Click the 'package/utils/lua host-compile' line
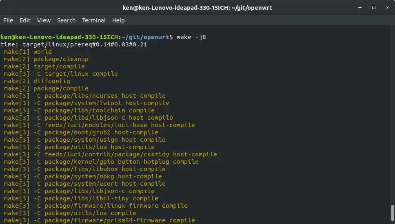Viewport: 395px width, 224px height. coord(79,147)
